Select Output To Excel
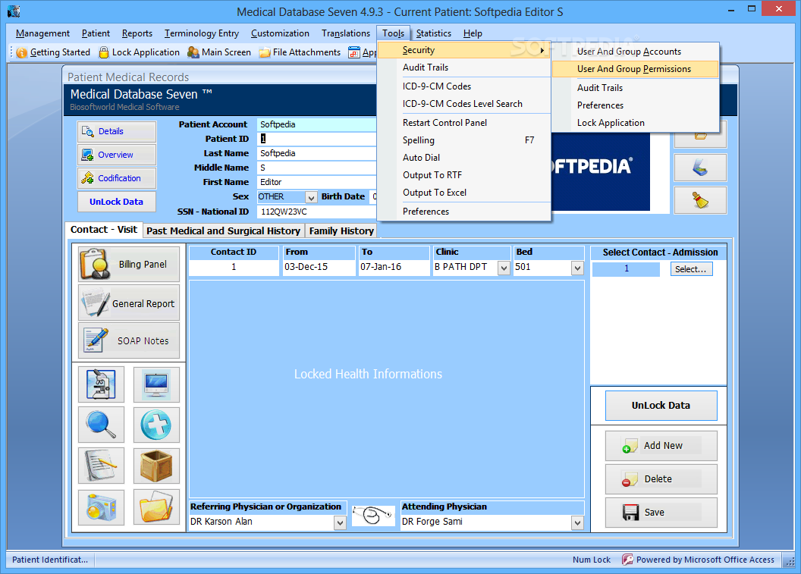Image resolution: width=801 pixels, height=574 pixels. tap(464, 193)
